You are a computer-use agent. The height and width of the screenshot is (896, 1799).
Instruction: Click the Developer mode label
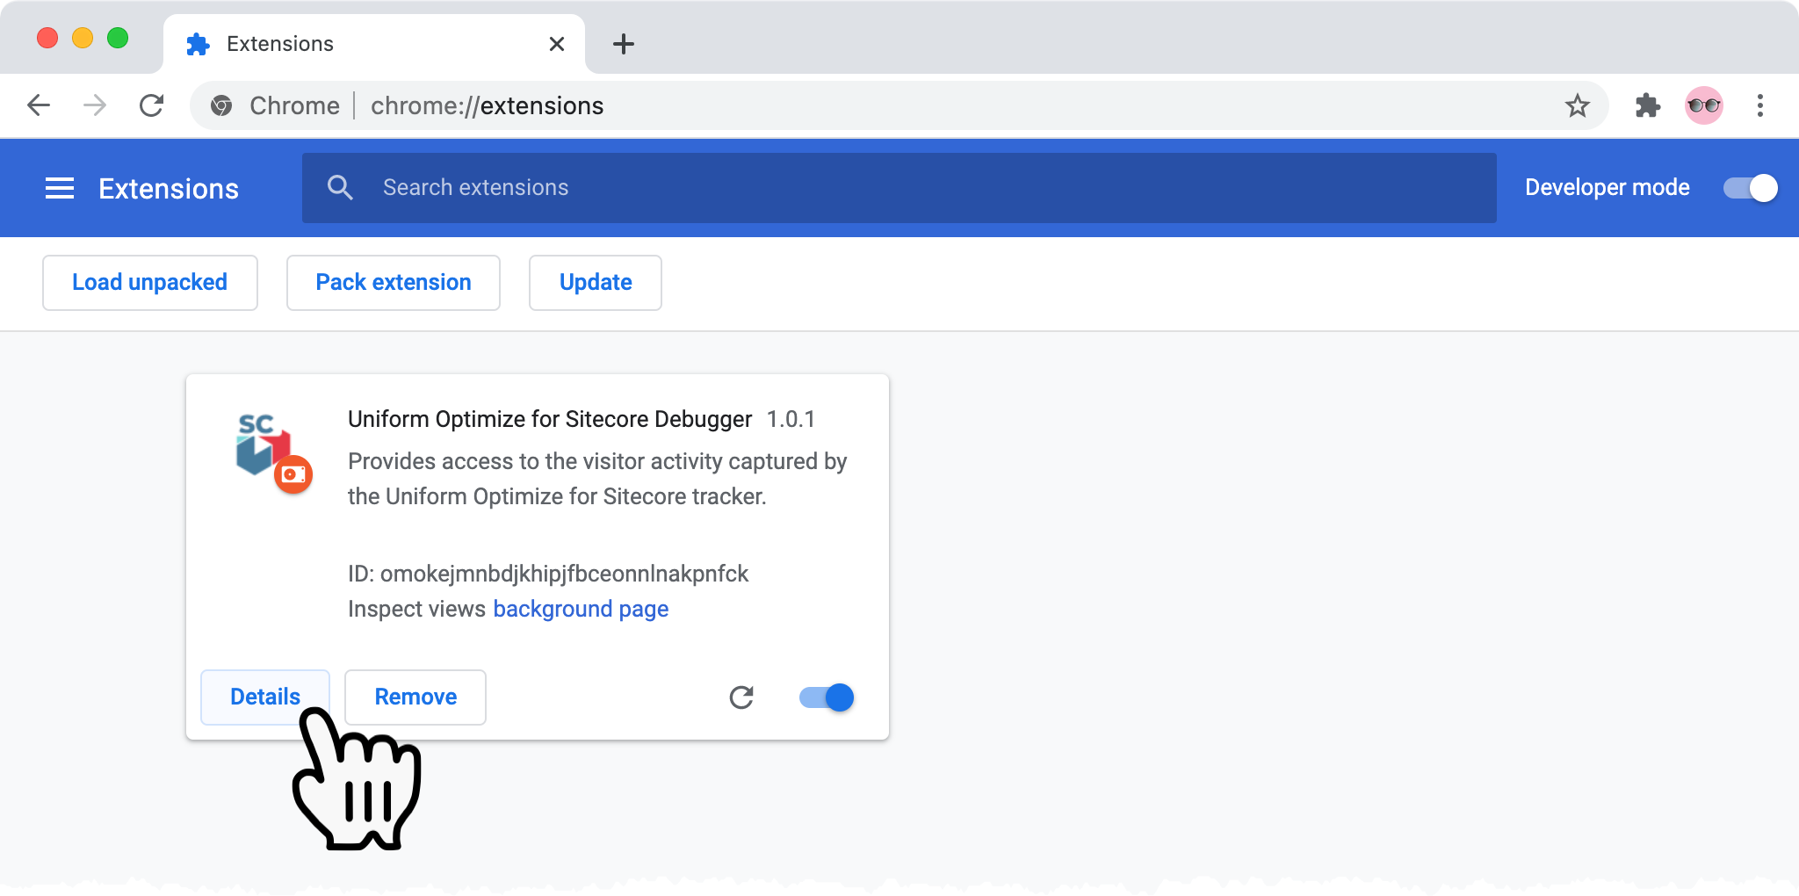tap(1608, 187)
